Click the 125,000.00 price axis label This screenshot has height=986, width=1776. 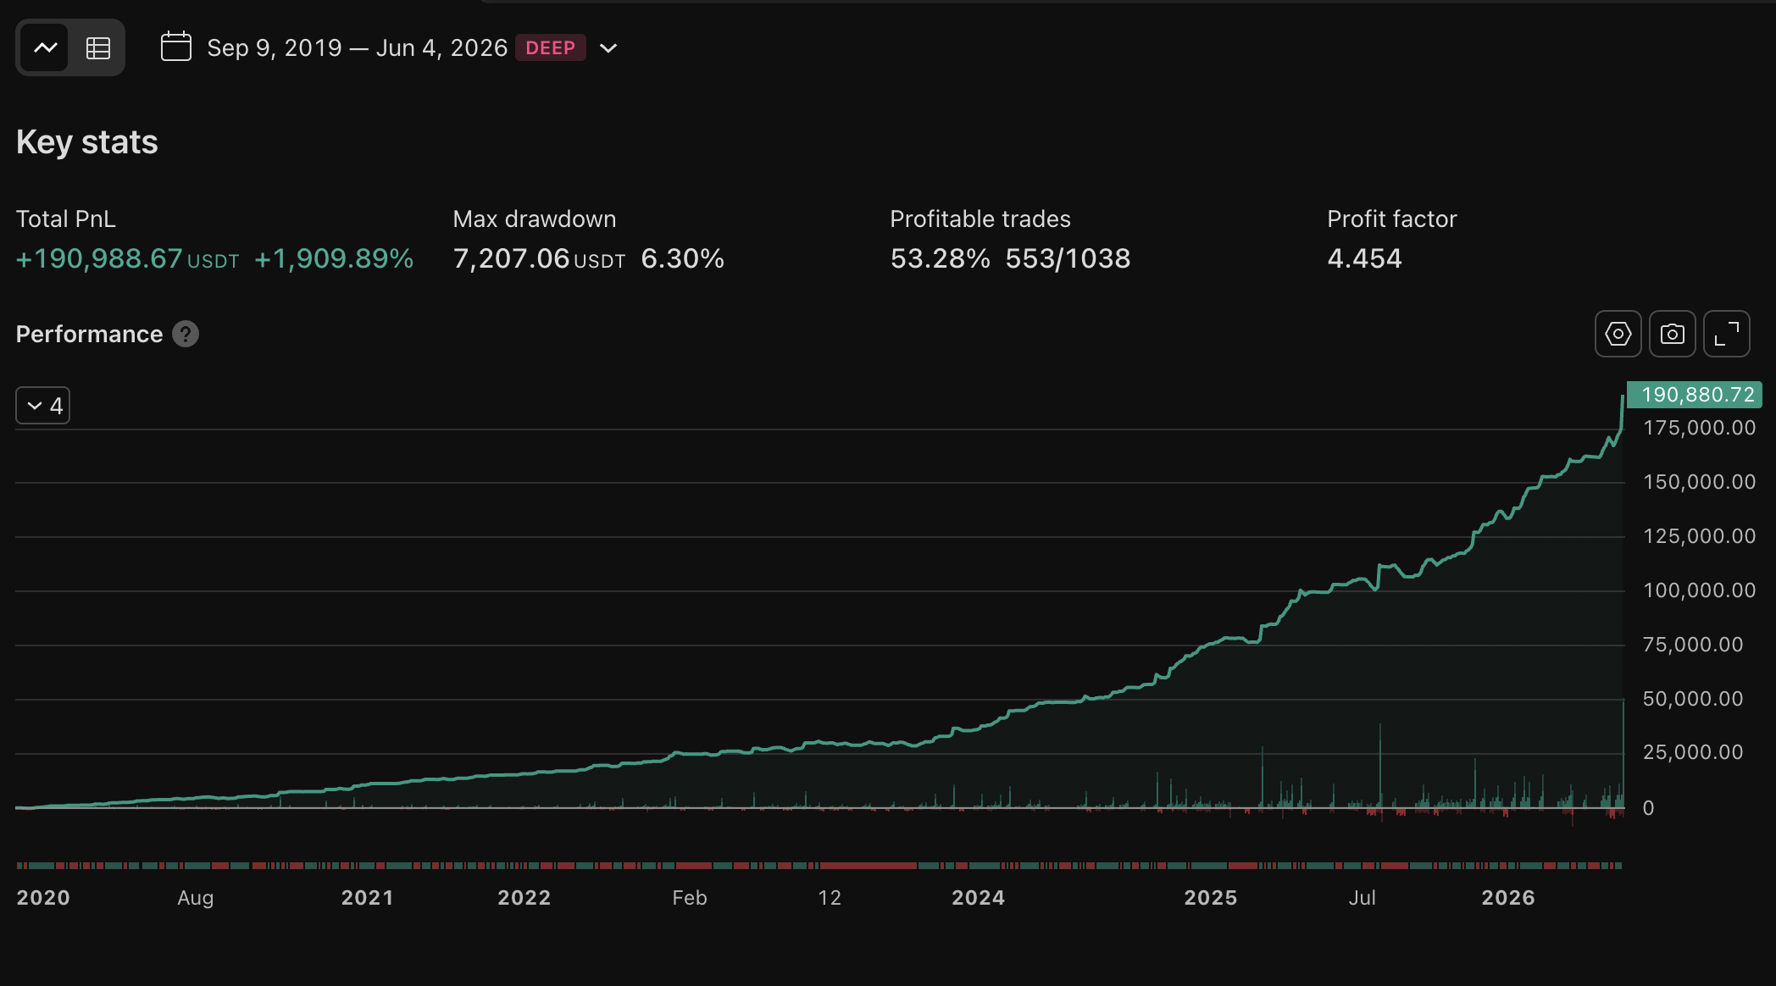coord(1699,536)
